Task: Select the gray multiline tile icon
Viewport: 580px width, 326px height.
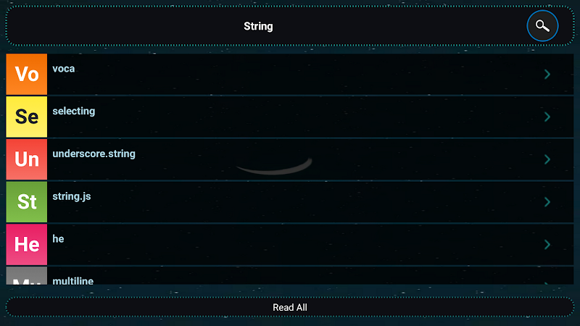Action: pos(27,275)
